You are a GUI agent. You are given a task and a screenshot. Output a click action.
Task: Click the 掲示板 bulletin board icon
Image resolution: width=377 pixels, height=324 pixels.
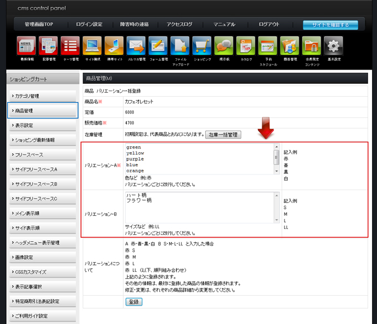(x=223, y=46)
